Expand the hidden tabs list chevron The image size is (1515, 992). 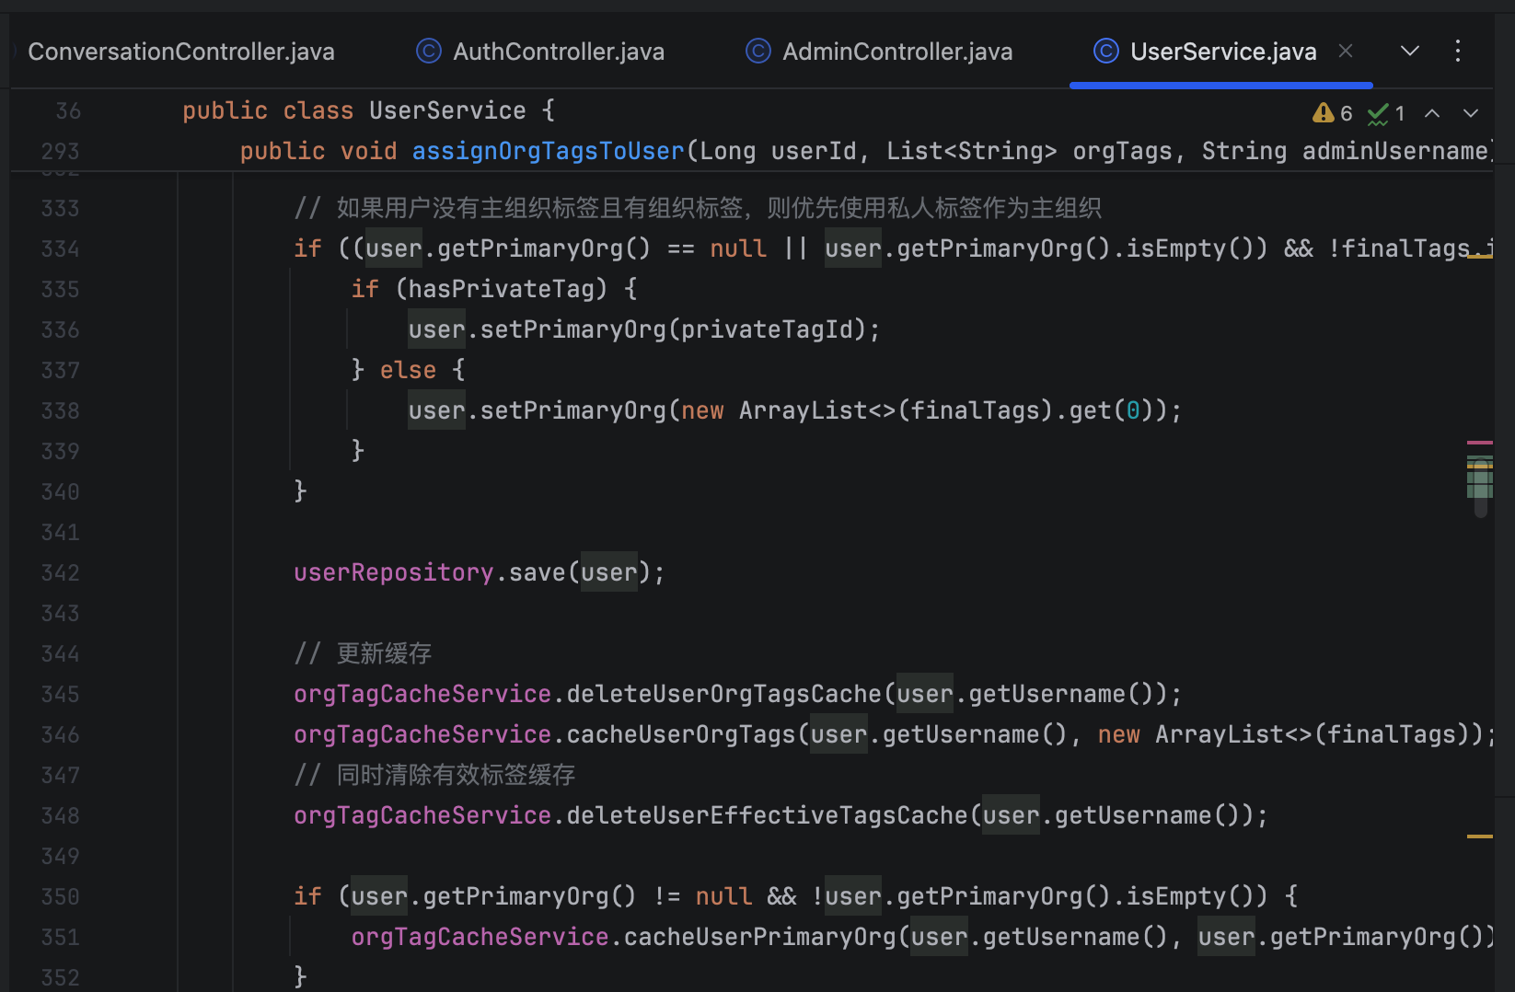[x=1410, y=51]
